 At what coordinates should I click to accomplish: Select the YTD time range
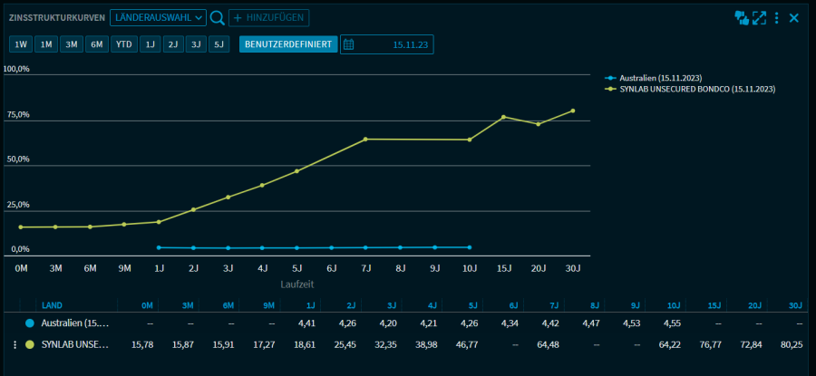click(x=124, y=43)
